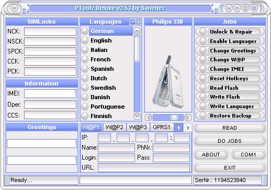Toggle German language radio

pyautogui.click(x=85, y=31)
